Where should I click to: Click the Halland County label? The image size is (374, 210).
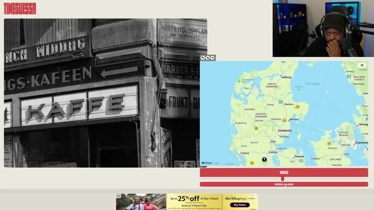[359, 78]
